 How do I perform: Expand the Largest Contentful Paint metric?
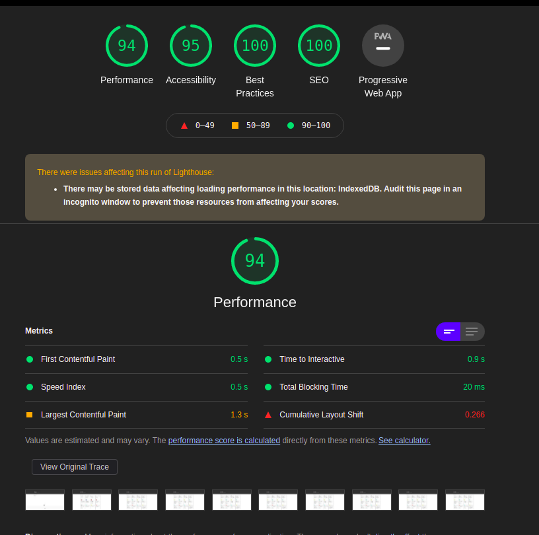[137, 415]
